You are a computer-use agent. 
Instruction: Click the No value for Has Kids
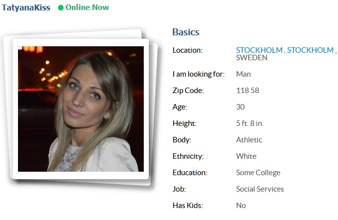241,206
